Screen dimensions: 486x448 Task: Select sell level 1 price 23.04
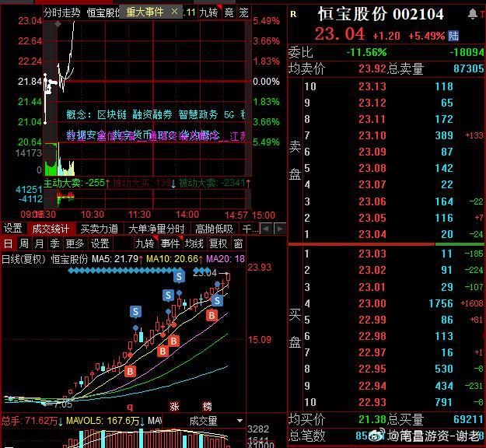pyautogui.click(x=372, y=234)
